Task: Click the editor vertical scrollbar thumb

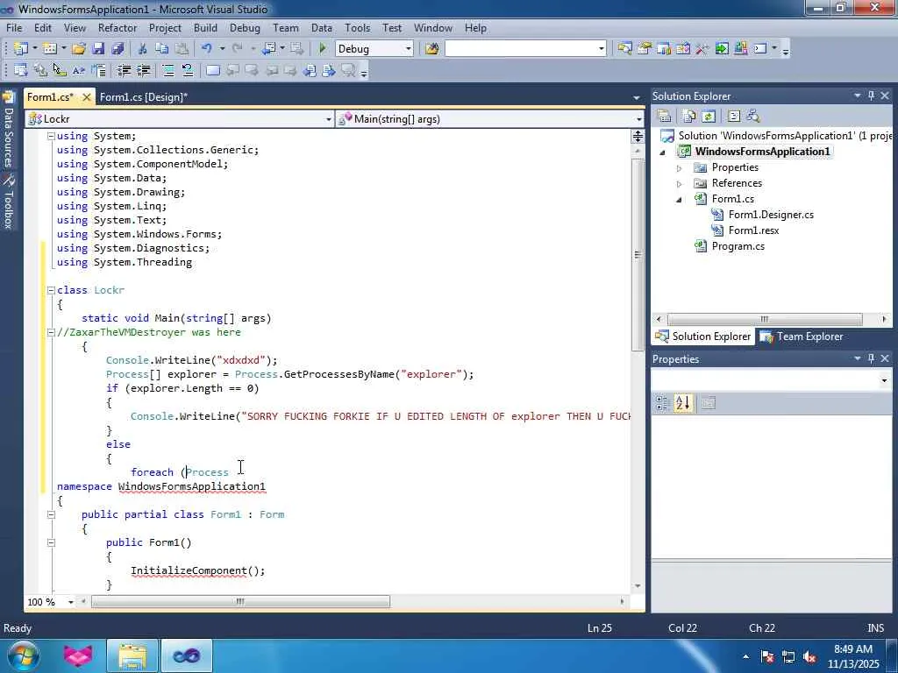Action: coord(638,255)
